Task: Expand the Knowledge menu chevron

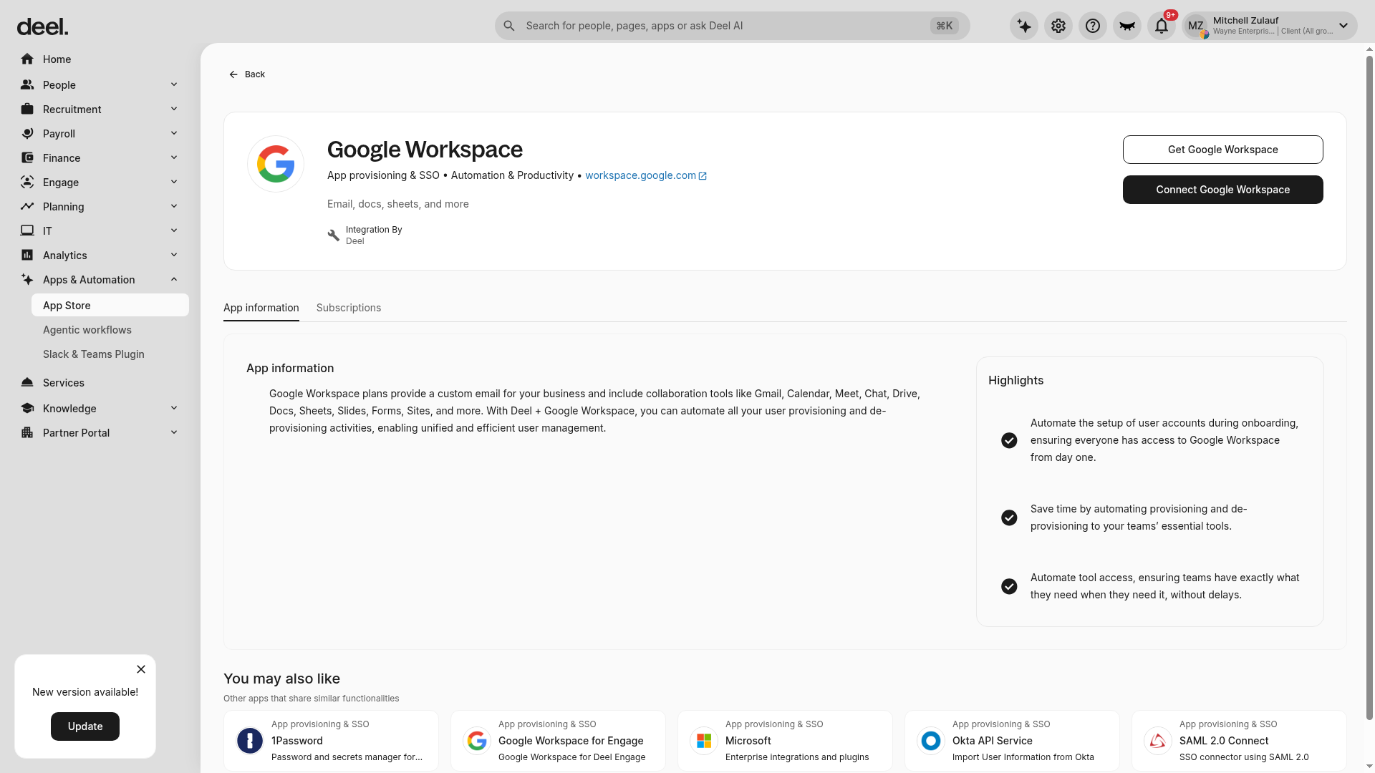Action: pyautogui.click(x=174, y=408)
